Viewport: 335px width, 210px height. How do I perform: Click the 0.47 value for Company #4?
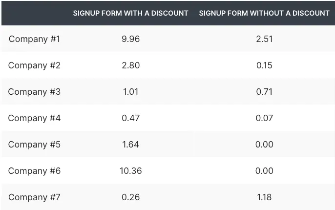(x=130, y=118)
